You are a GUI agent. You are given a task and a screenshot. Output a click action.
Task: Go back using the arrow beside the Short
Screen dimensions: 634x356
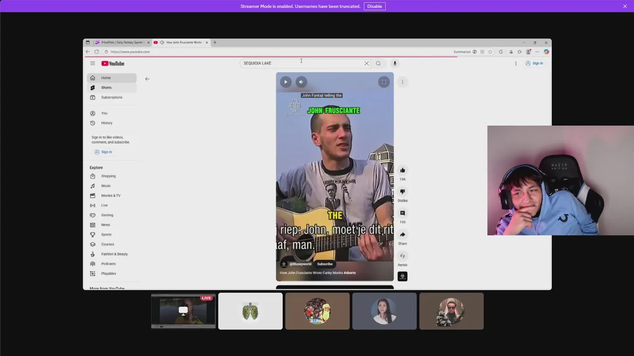click(x=147, y=79)
